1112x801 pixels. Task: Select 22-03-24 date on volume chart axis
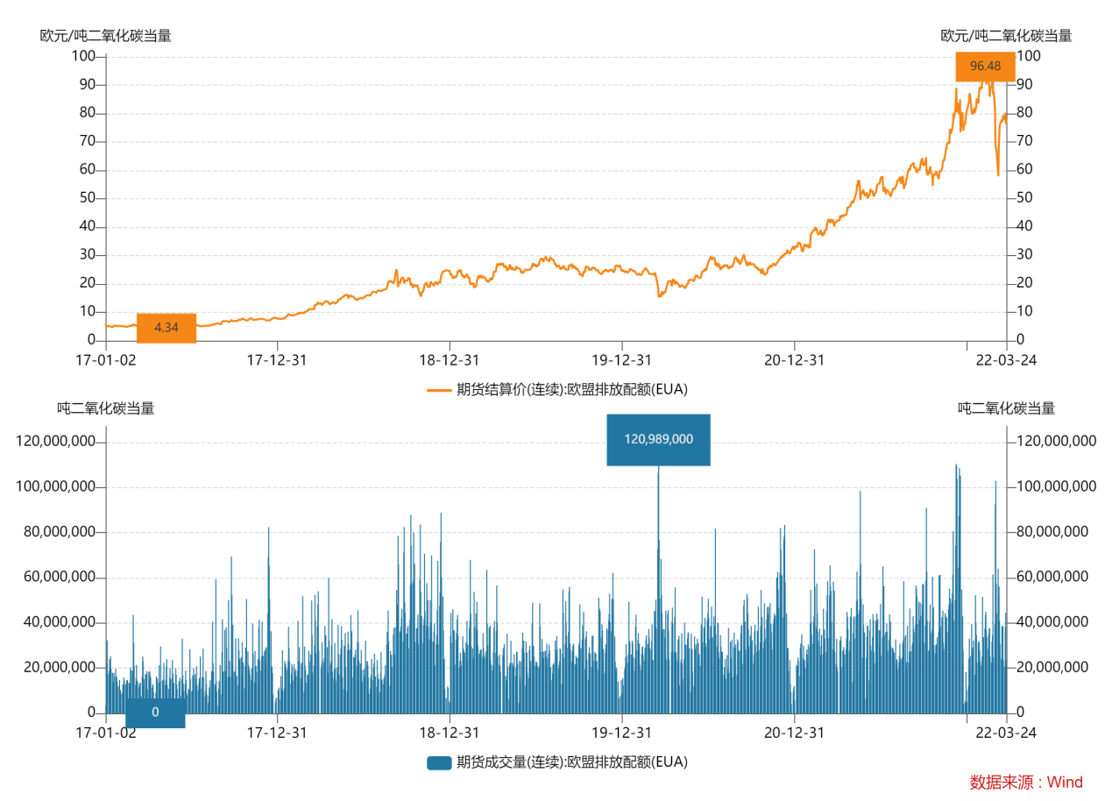1007,733
